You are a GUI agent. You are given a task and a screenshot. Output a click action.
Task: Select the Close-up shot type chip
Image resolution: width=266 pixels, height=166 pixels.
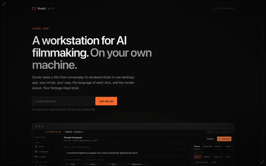pos(218,157)
